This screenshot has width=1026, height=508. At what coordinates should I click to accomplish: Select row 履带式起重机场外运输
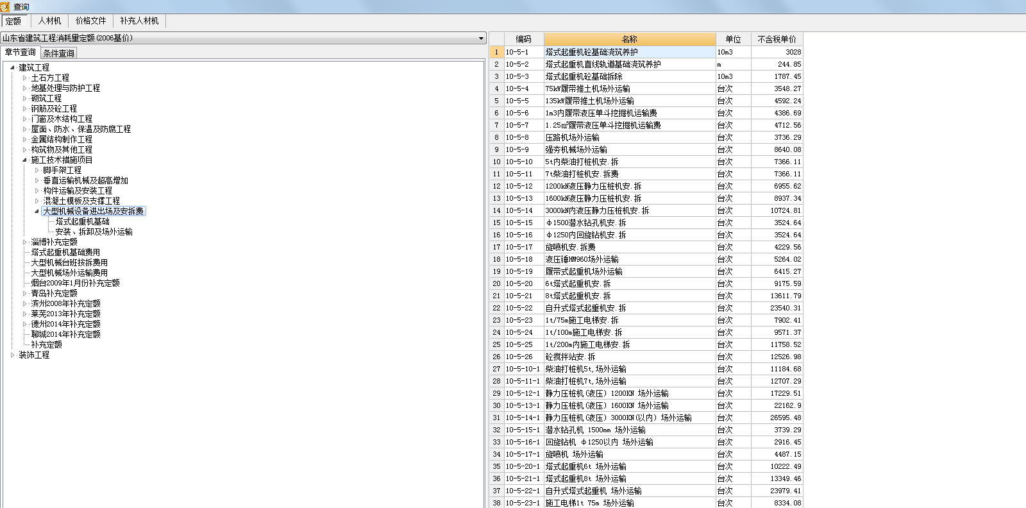(x=646, y=271)
